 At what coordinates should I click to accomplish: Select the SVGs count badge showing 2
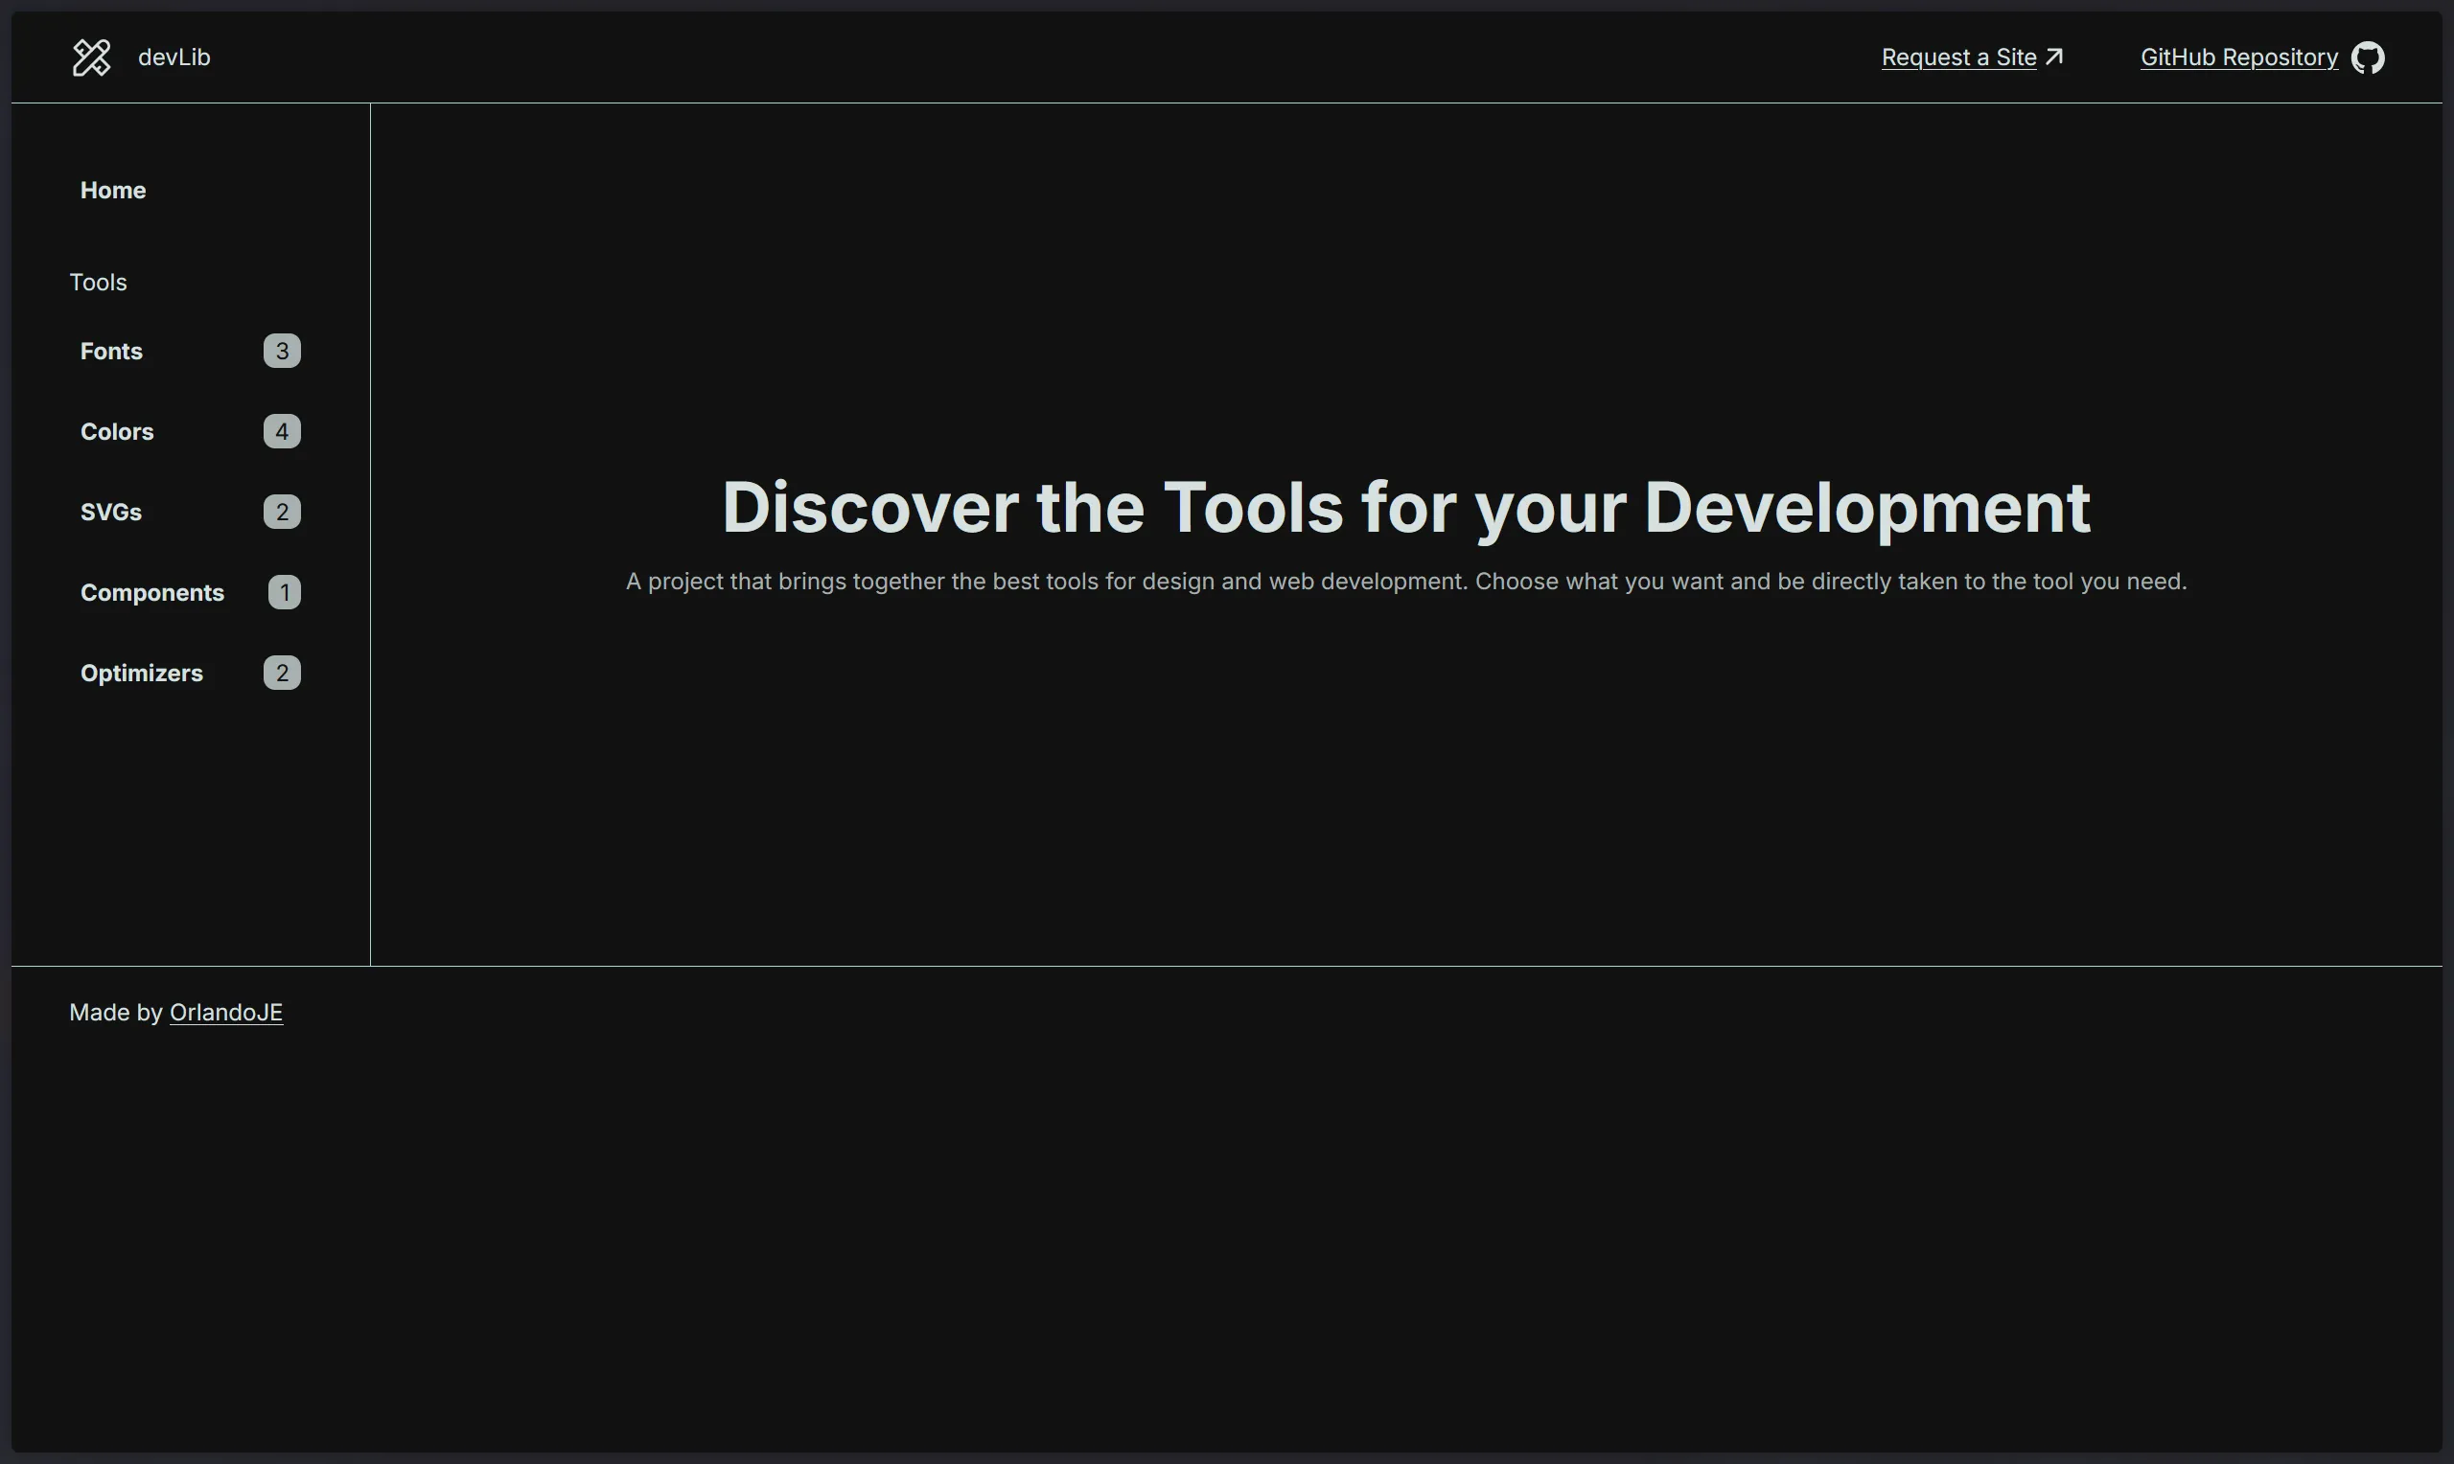click(281, 511)
